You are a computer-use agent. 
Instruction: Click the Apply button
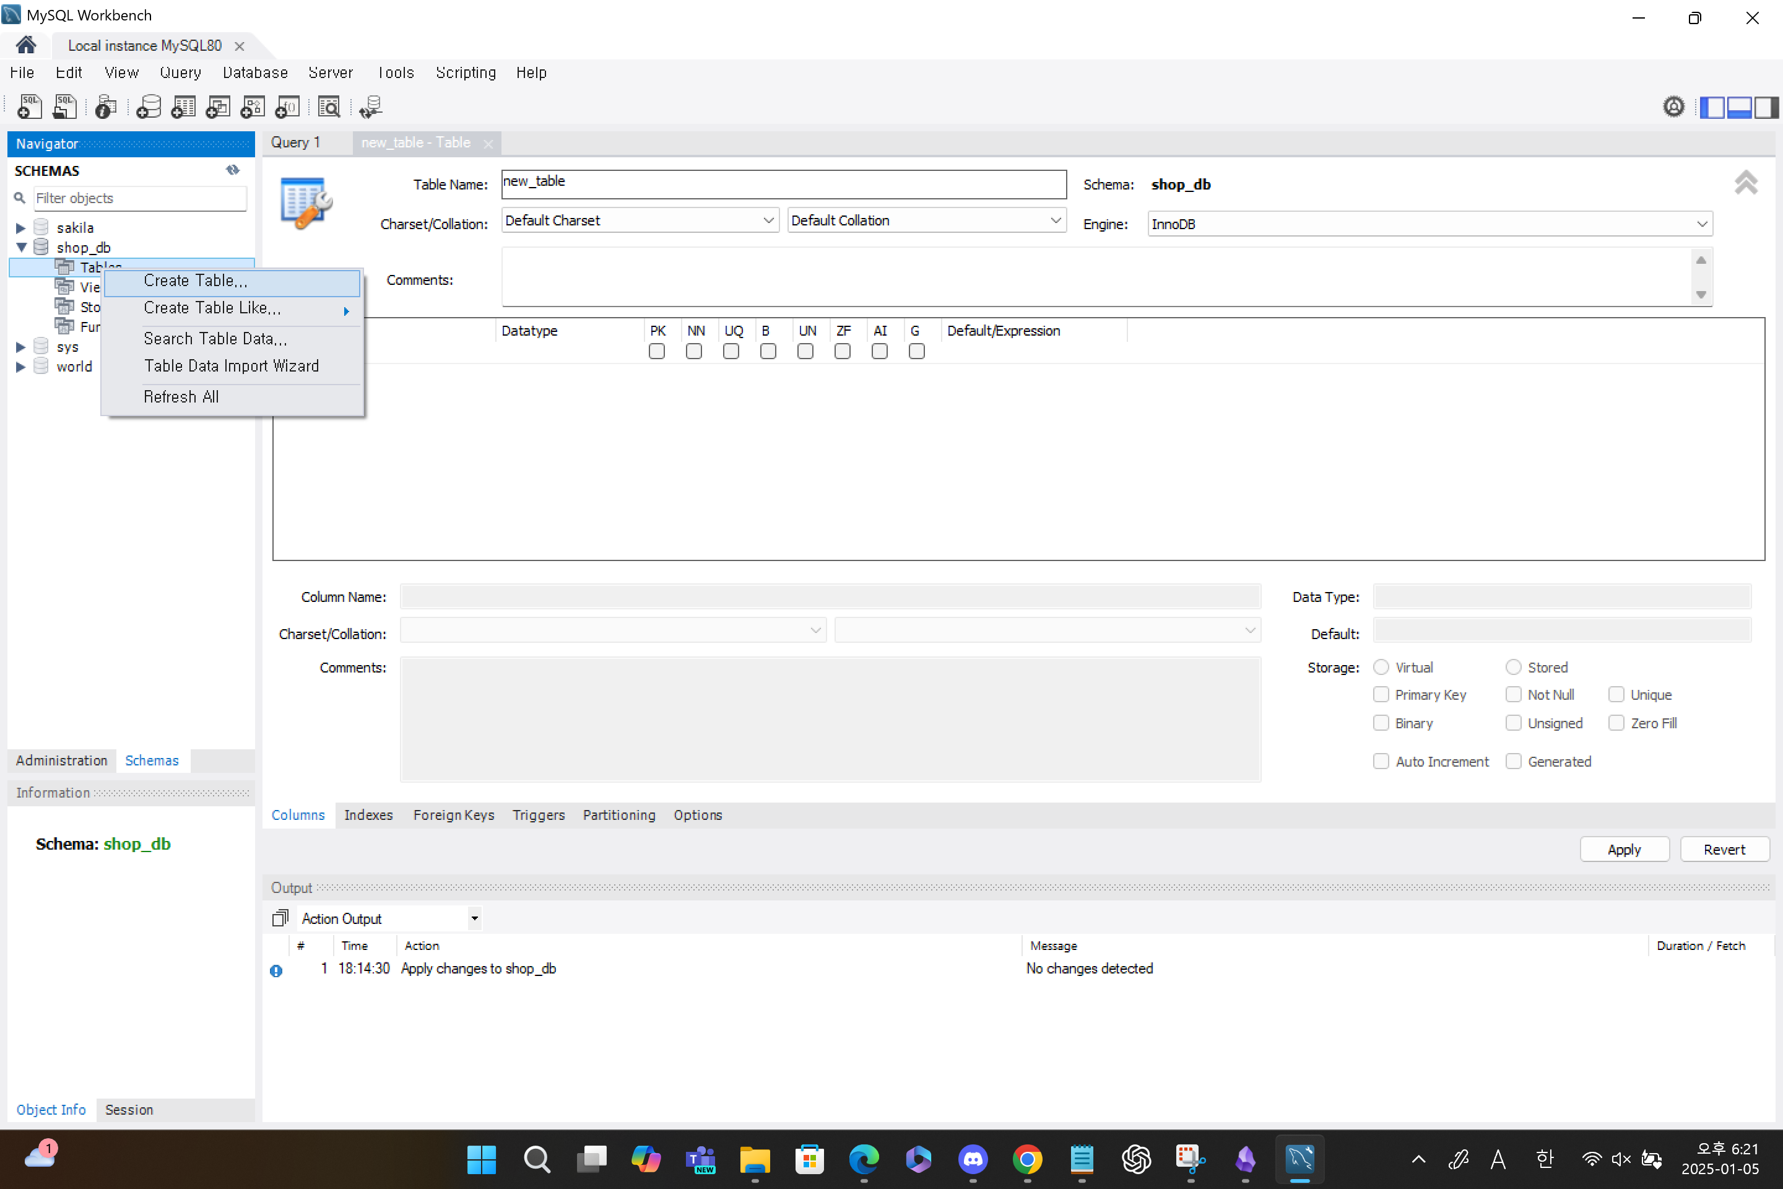click(1624, 849)
